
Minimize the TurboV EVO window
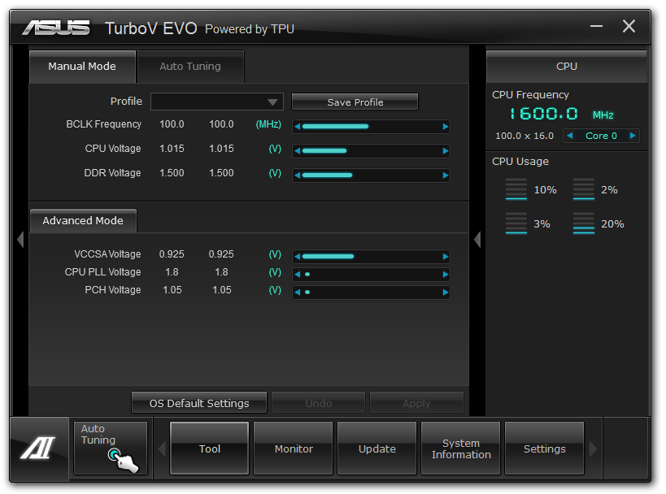(596, 26)
